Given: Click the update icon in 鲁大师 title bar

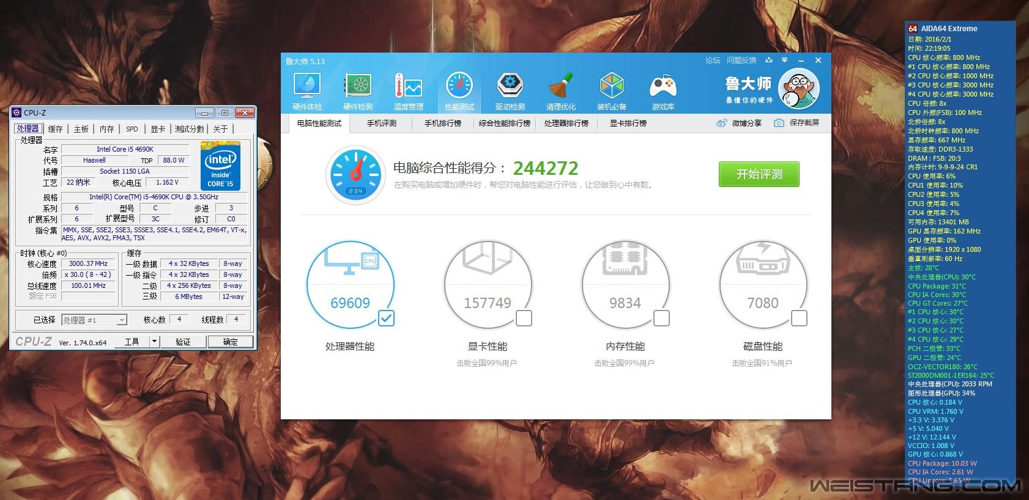Looking at the screenshot, I should (x=769, y=61).
